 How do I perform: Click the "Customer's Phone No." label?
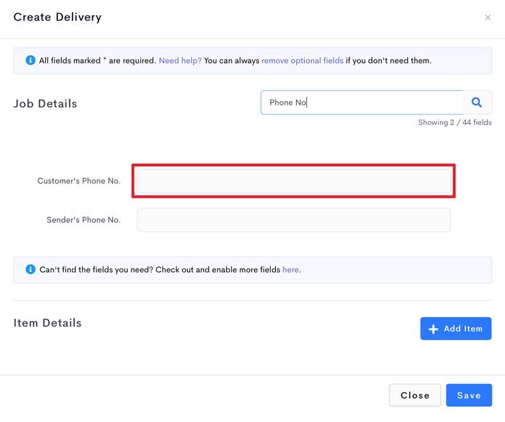coord(79,181)
